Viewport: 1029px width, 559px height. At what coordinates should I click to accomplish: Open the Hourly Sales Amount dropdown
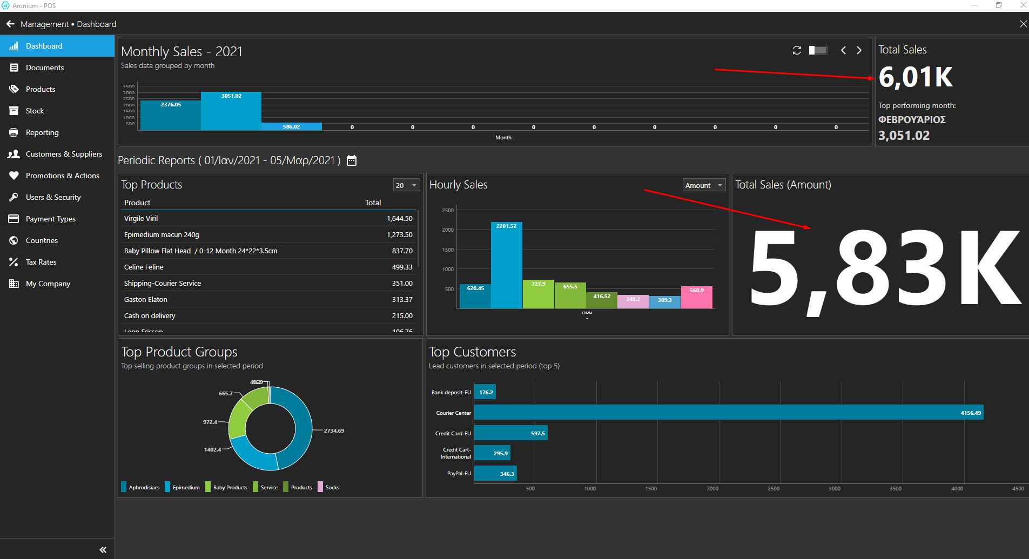(703, 185)
